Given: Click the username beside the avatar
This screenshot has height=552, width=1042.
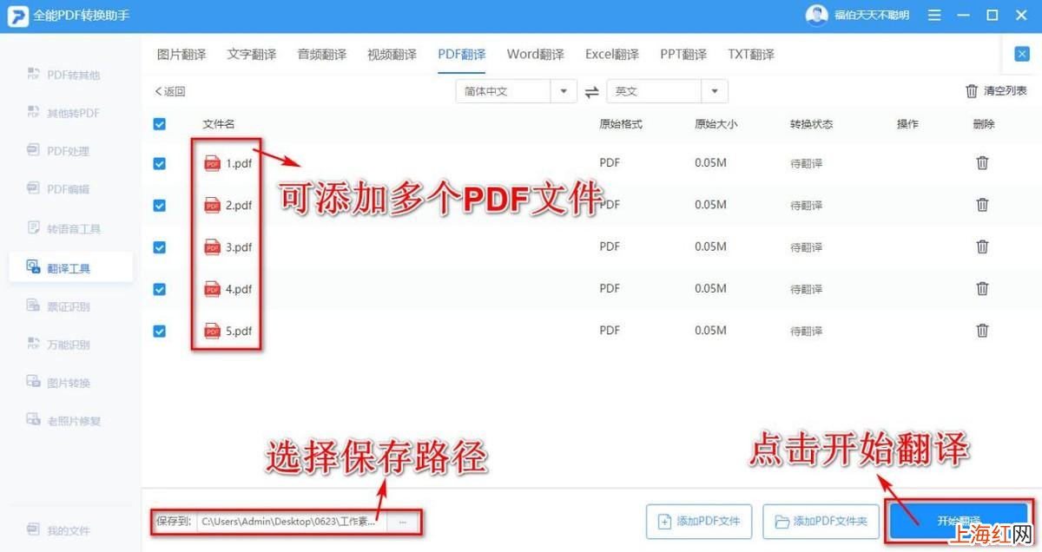Looking at the screenshot, I should coord(872,16).
